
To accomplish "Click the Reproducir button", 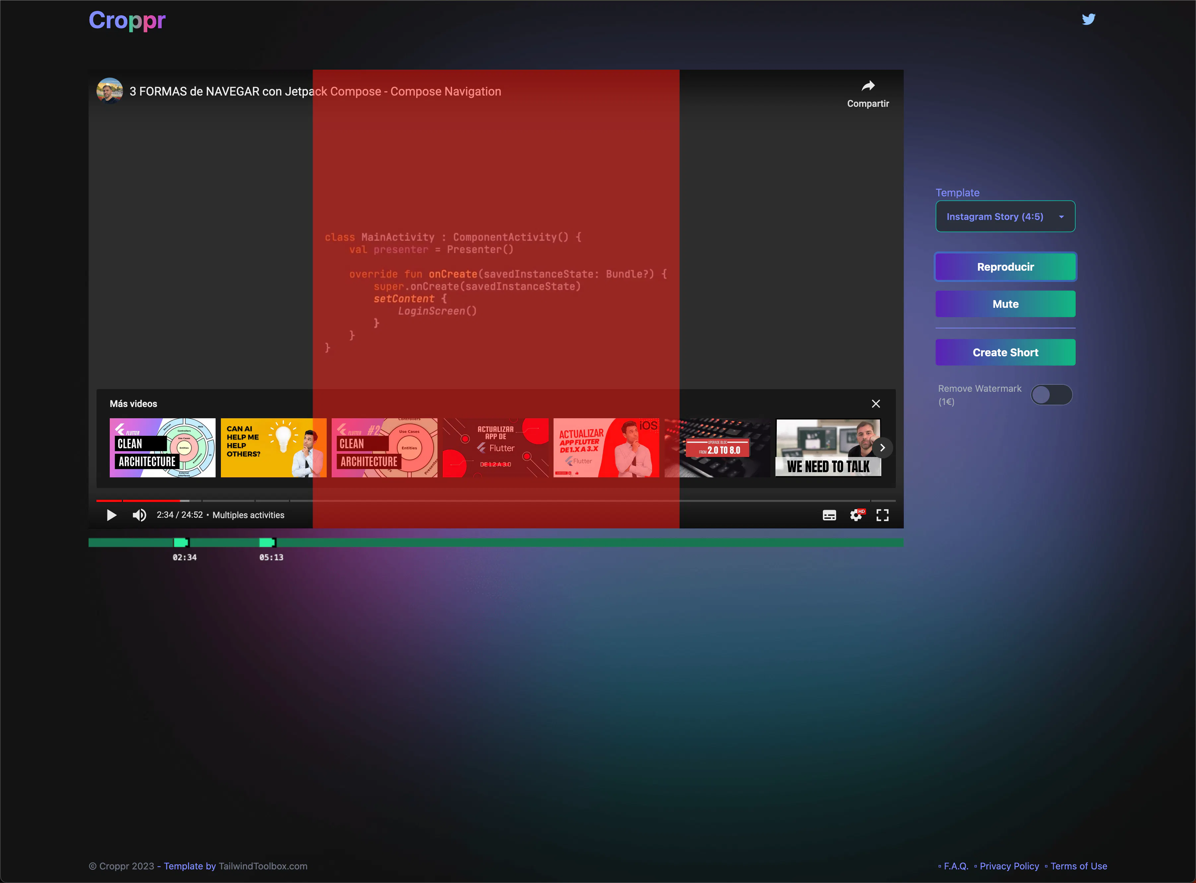I will click(1005, 267).
